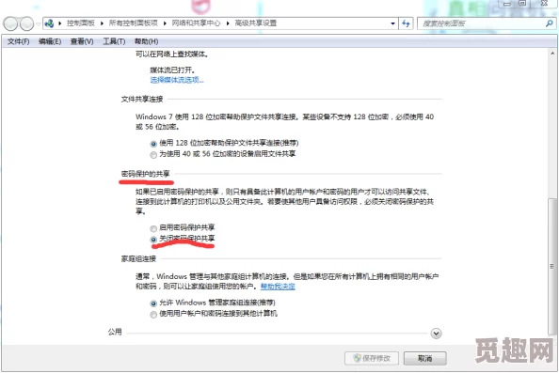
Task: Expand arrow before 控制面板 breadcrumb
Action: (x=60, y=23)
